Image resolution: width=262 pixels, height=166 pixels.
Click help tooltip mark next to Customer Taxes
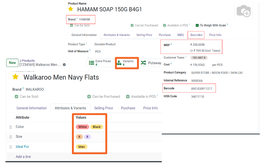tap(186, 57)
